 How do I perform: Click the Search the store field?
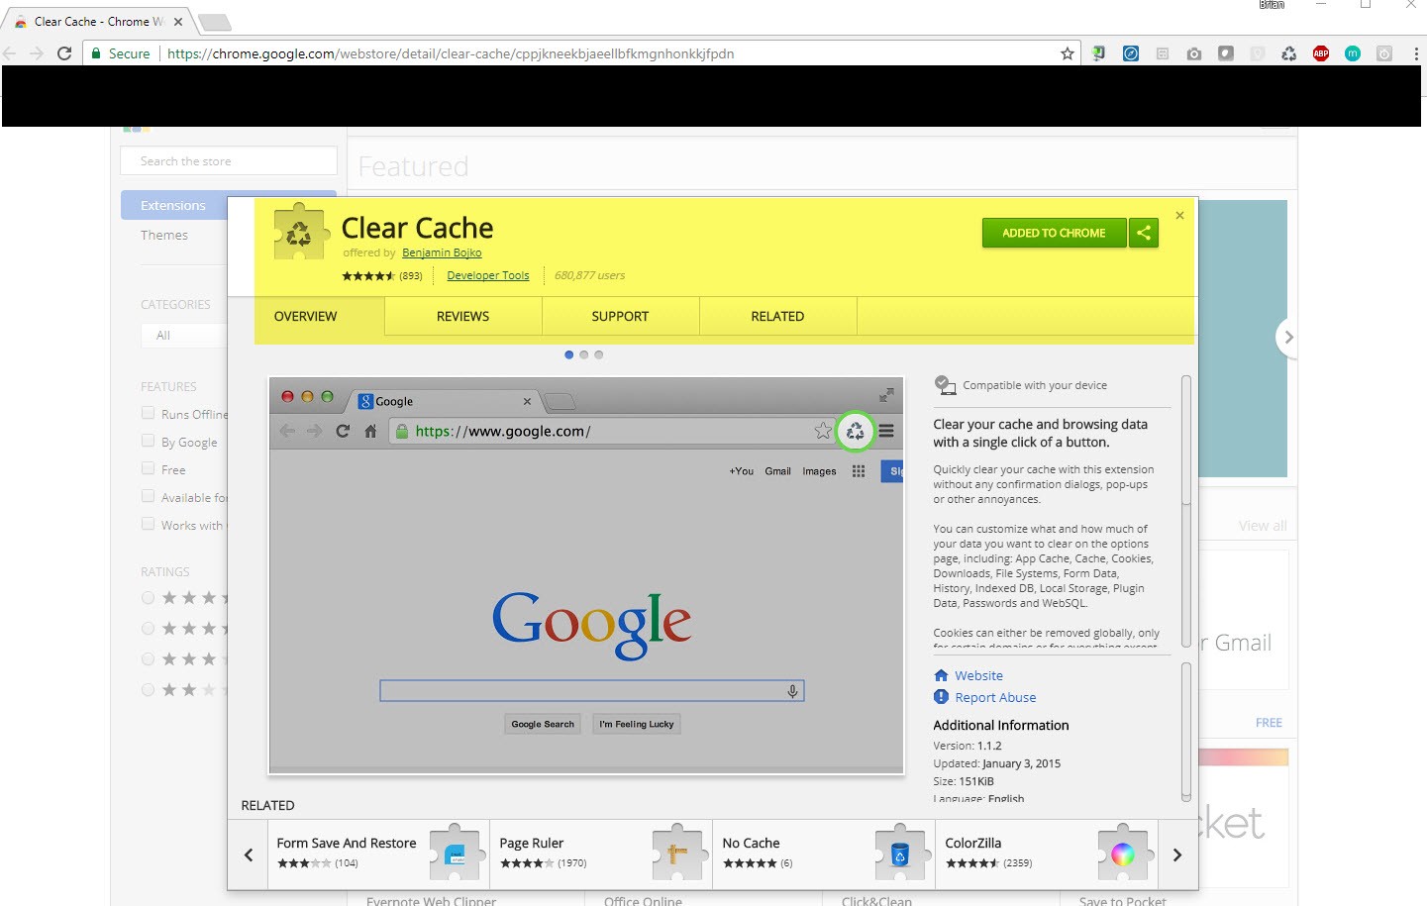click(229, 160)
